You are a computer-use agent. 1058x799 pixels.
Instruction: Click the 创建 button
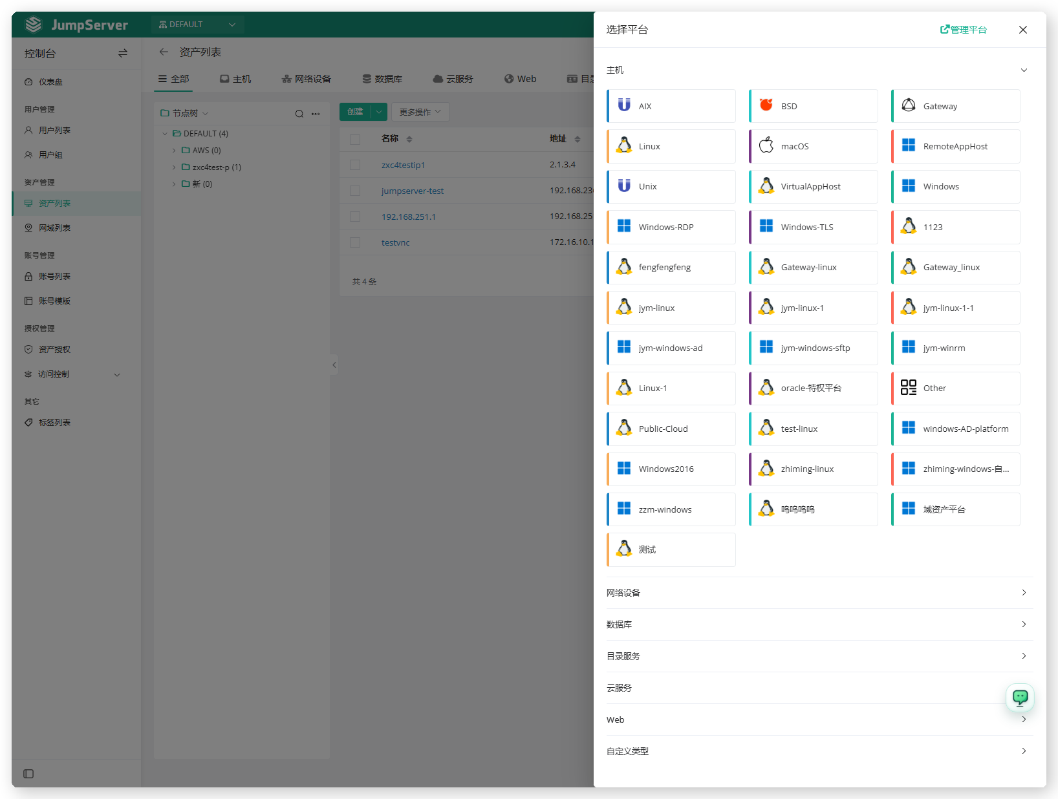pos(355,112)
